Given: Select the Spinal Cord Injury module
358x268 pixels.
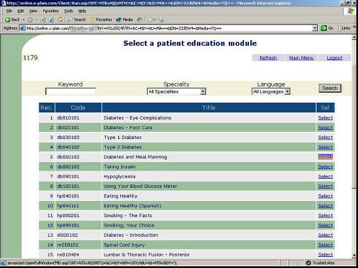Looking at the screenshot, I should 325,245.
